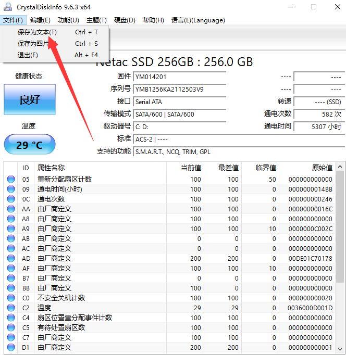Screen dimensions: 346x355
Task: Choose 保存为文本(T) from the file menu
Action: (54, 32)
